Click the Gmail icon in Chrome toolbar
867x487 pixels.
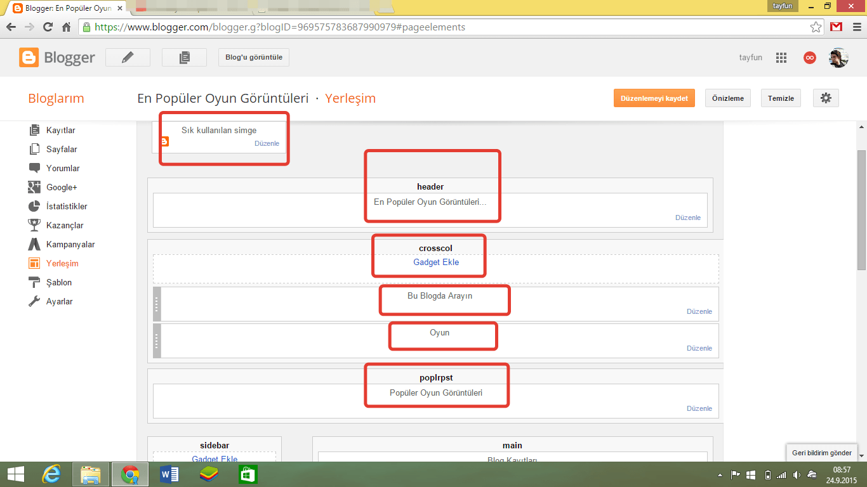[837, 27]
